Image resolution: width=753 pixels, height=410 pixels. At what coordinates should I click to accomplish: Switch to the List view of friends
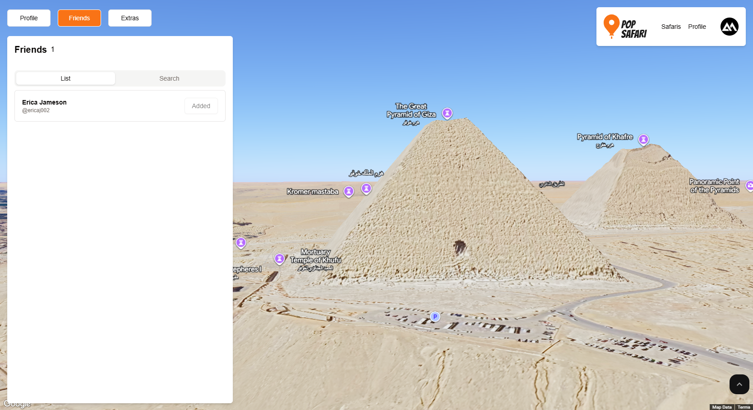tap(65, 78)
